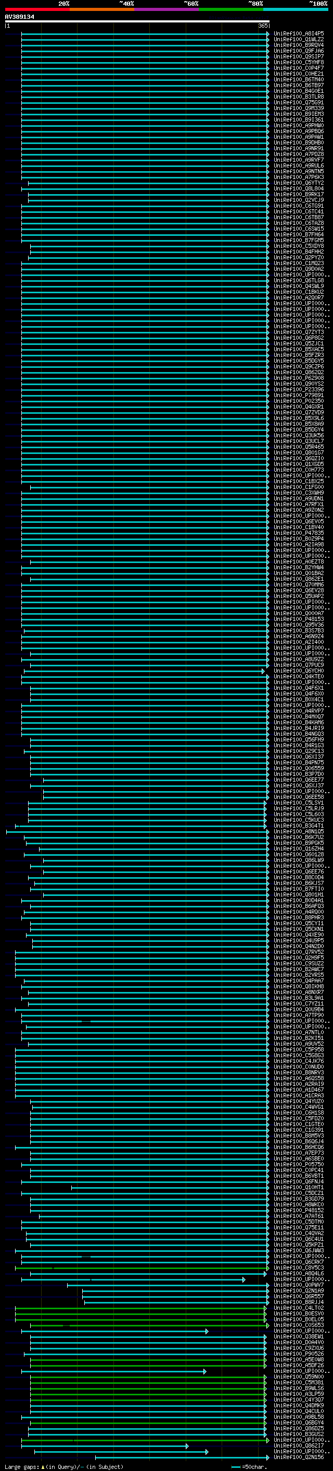Screen dimensions: 333x1471
Task: Click the 365 end position label
Action: (263, 26)
